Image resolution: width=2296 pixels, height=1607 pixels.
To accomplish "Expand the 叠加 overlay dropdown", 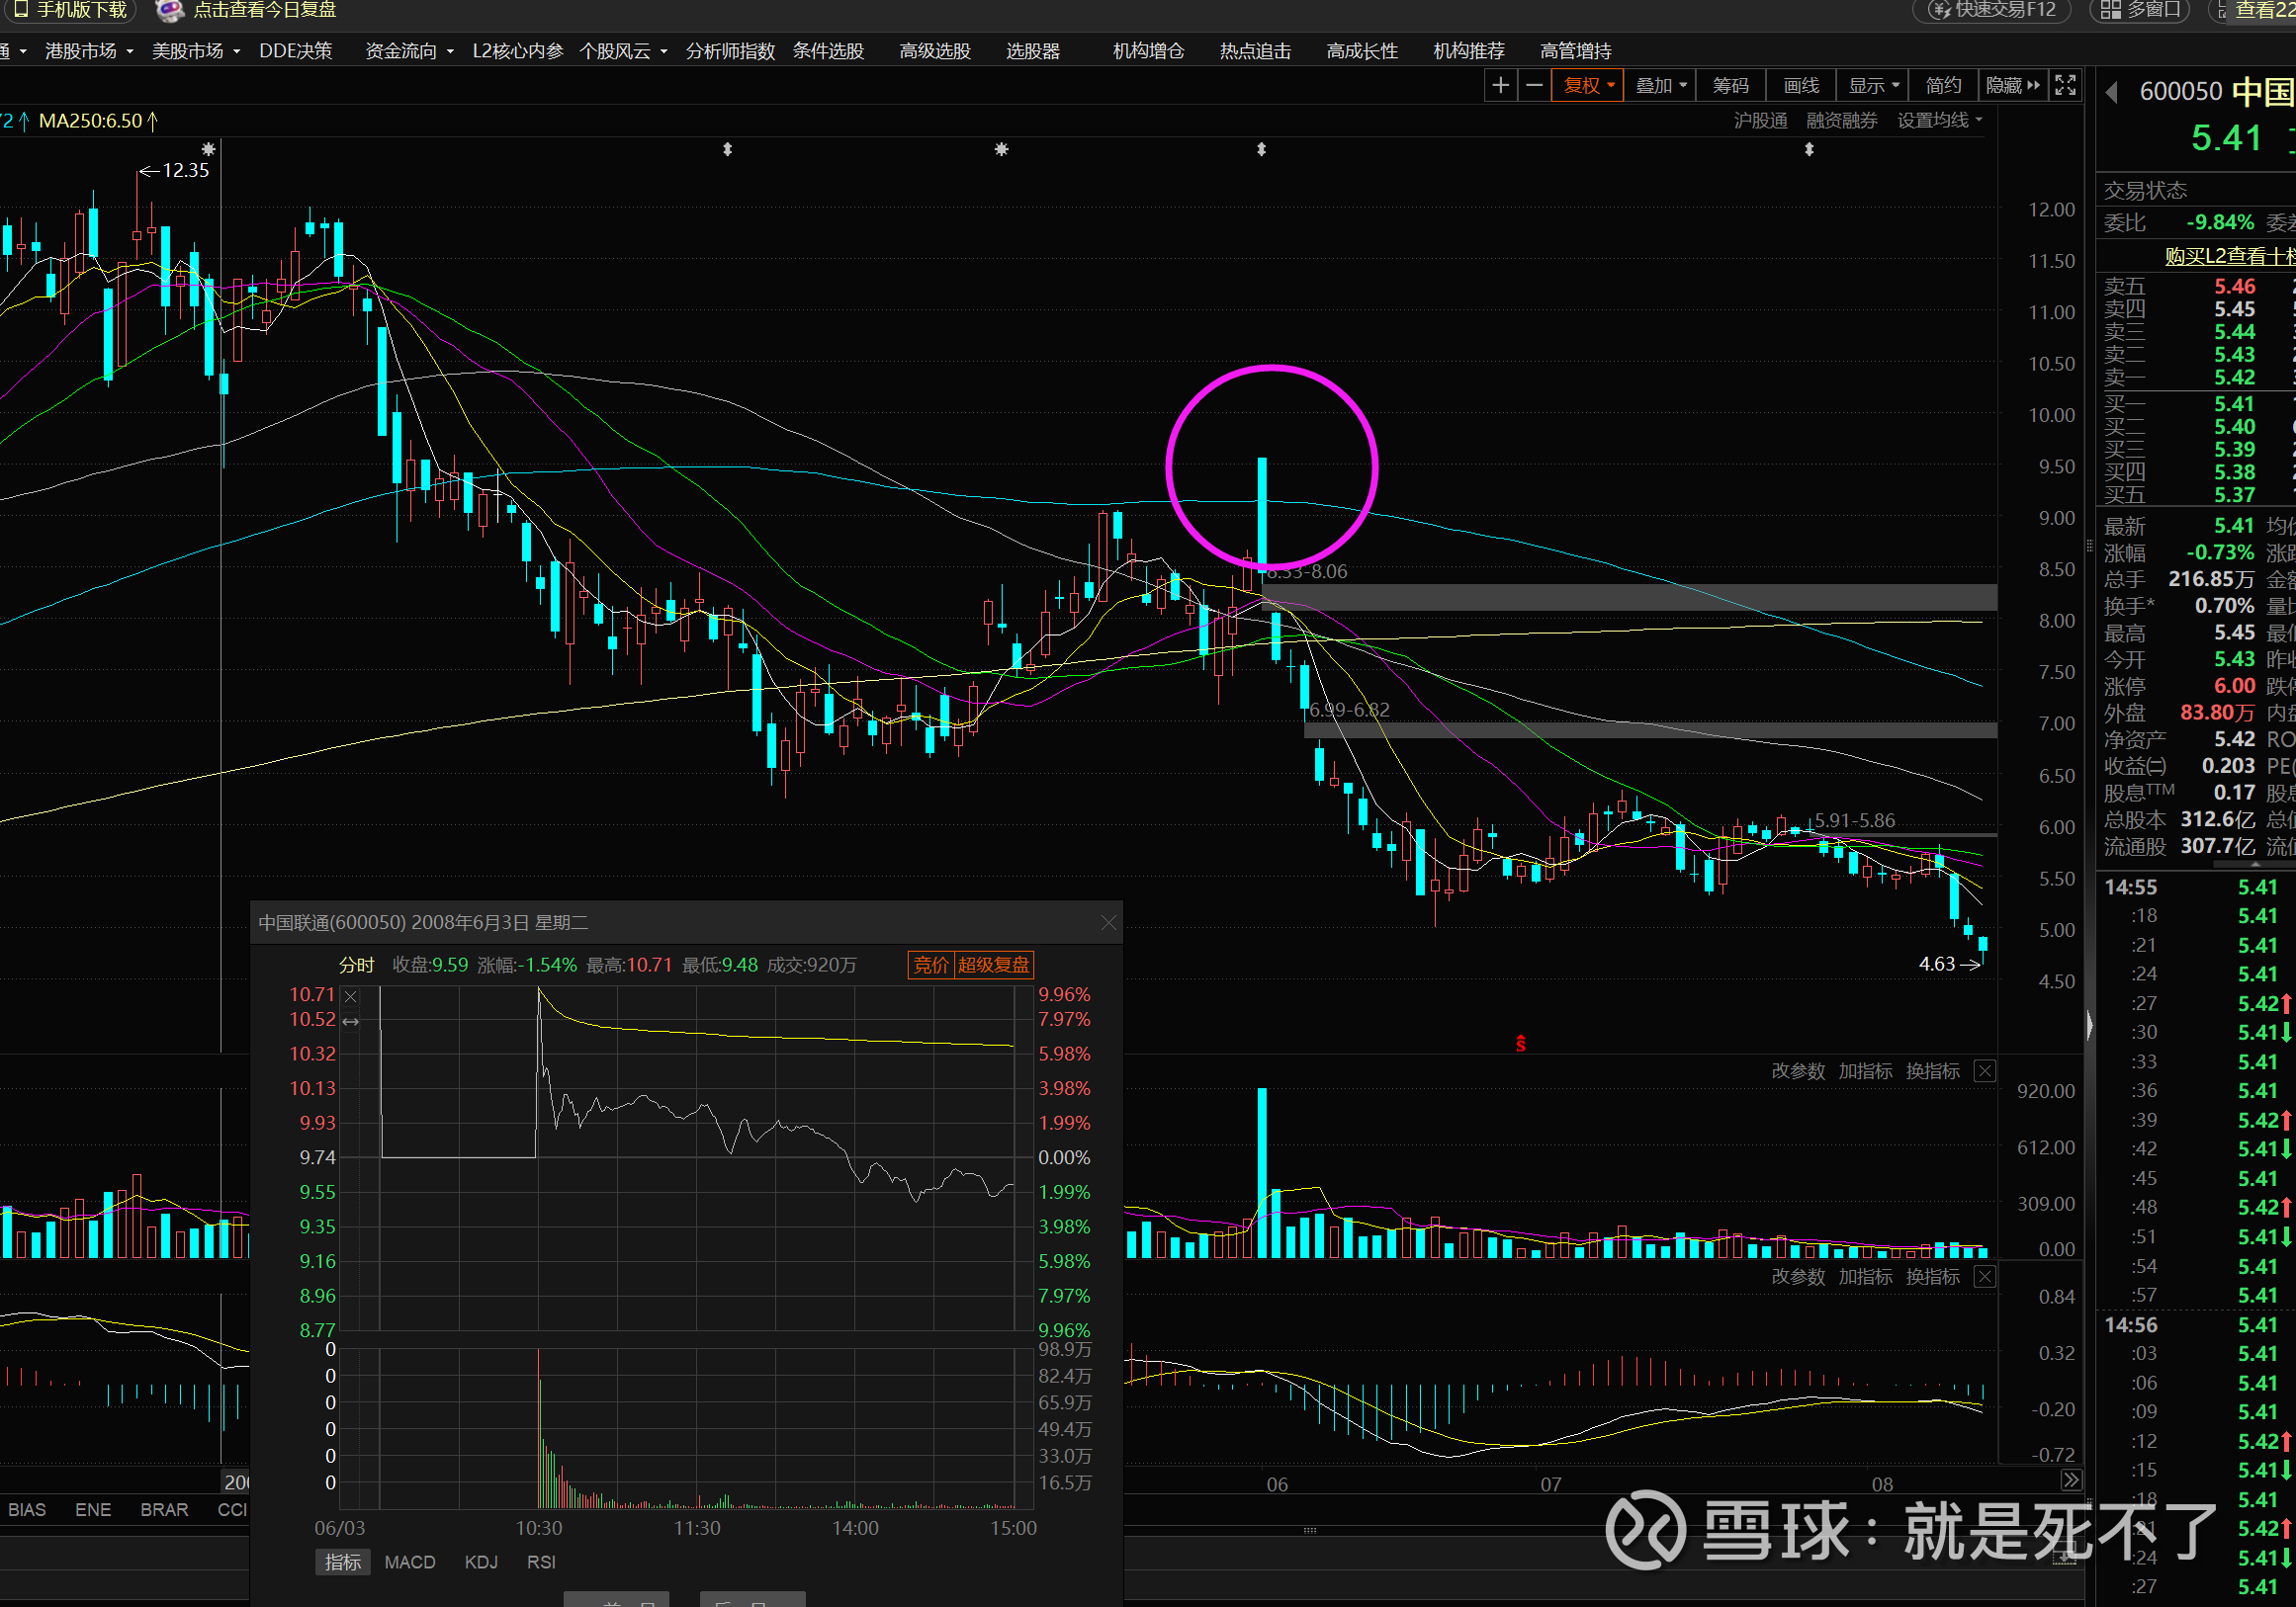I will tap(1660, 86).
